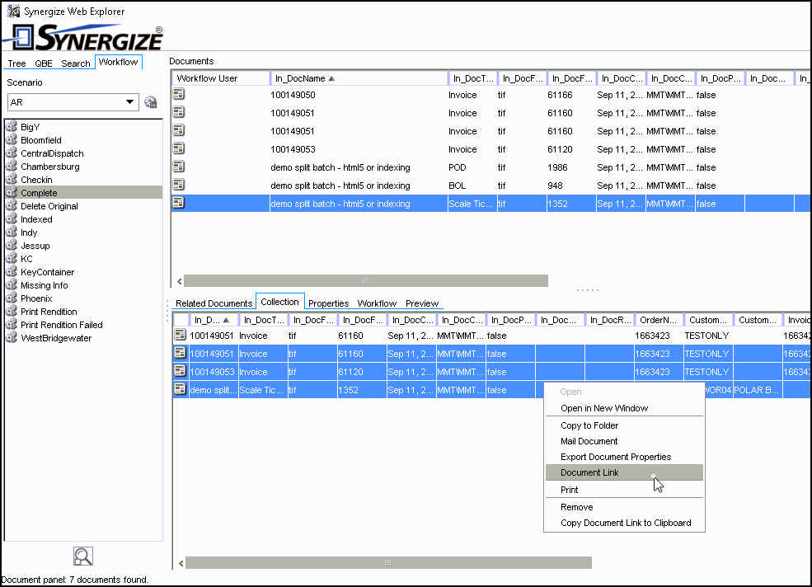
Task: Click the first Custom... column header in Collection
Action: (708, 320)
